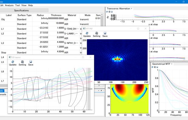Click the Thickness column header
This screenshot has width=188, height=120.
point(56,15)
